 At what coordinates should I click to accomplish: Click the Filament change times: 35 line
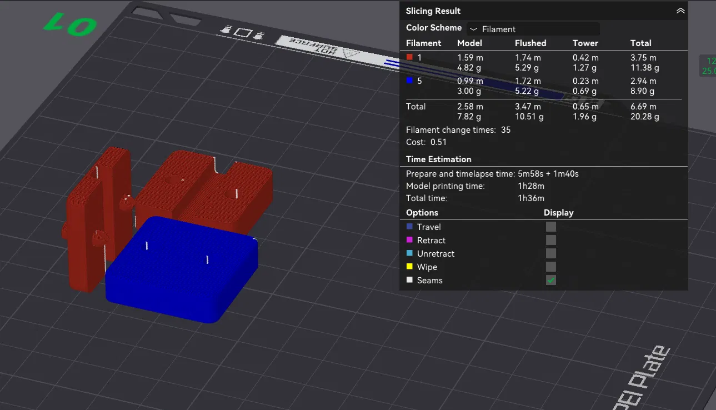458,129
